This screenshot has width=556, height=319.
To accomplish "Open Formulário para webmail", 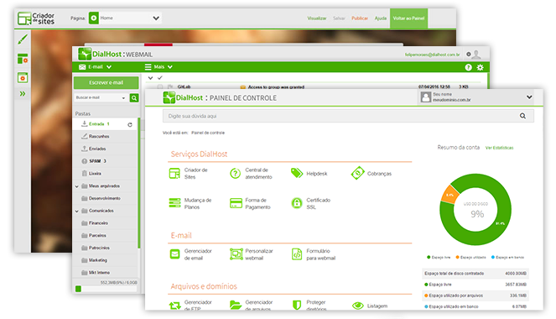I will click(x=313, y=254).
